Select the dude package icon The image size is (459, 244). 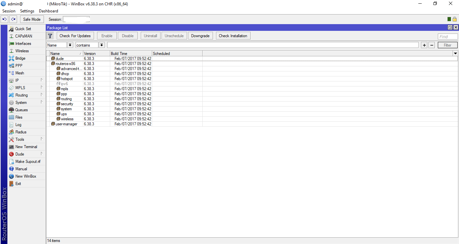pyautogui.click(x=53, y=59)
